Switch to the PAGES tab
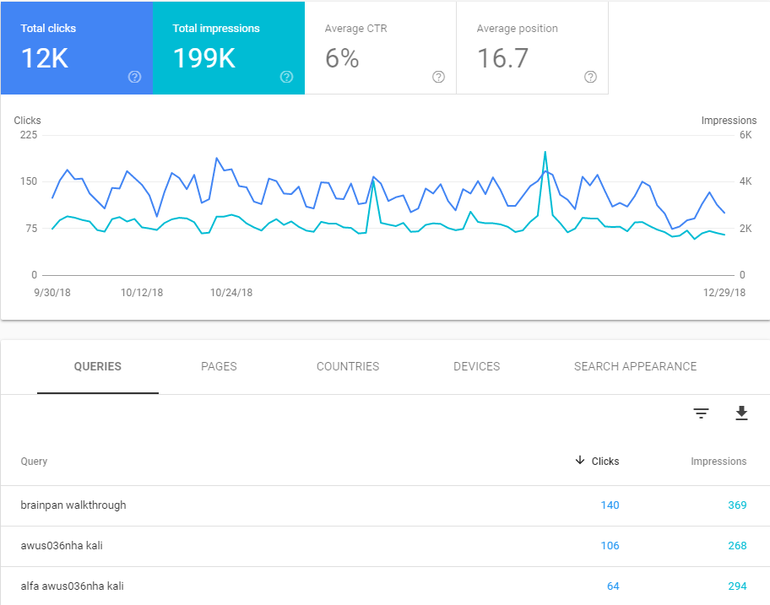770x605 pixels. pyautogui.click(x=219, y=366)
